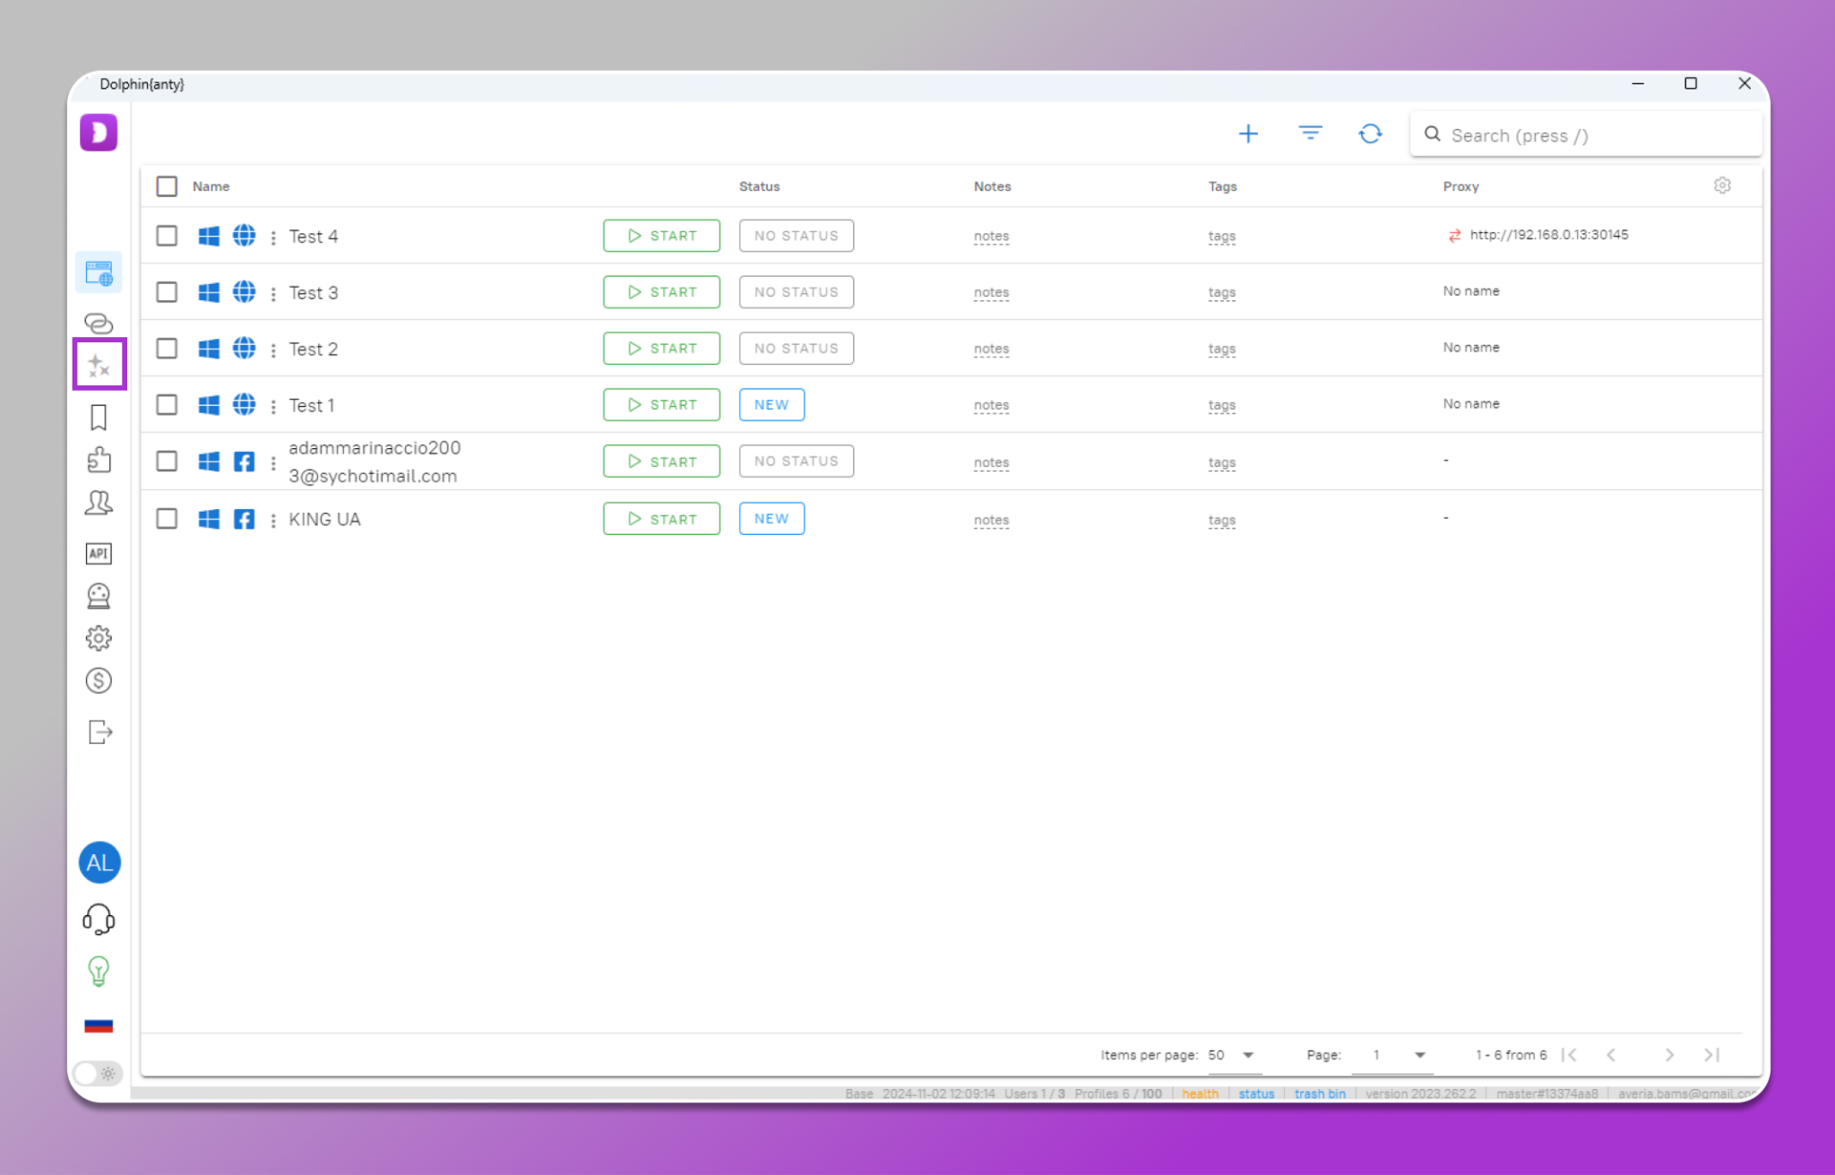1835x1175 pixels.
Task: Open the trash bin from the status bar
Action: pos(1319,1093)
